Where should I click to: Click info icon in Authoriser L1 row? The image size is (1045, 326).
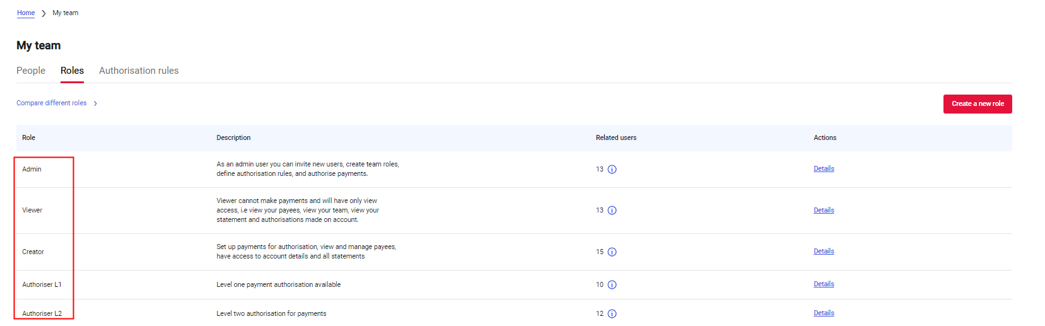pyautogui.click(x=612, y=285)
